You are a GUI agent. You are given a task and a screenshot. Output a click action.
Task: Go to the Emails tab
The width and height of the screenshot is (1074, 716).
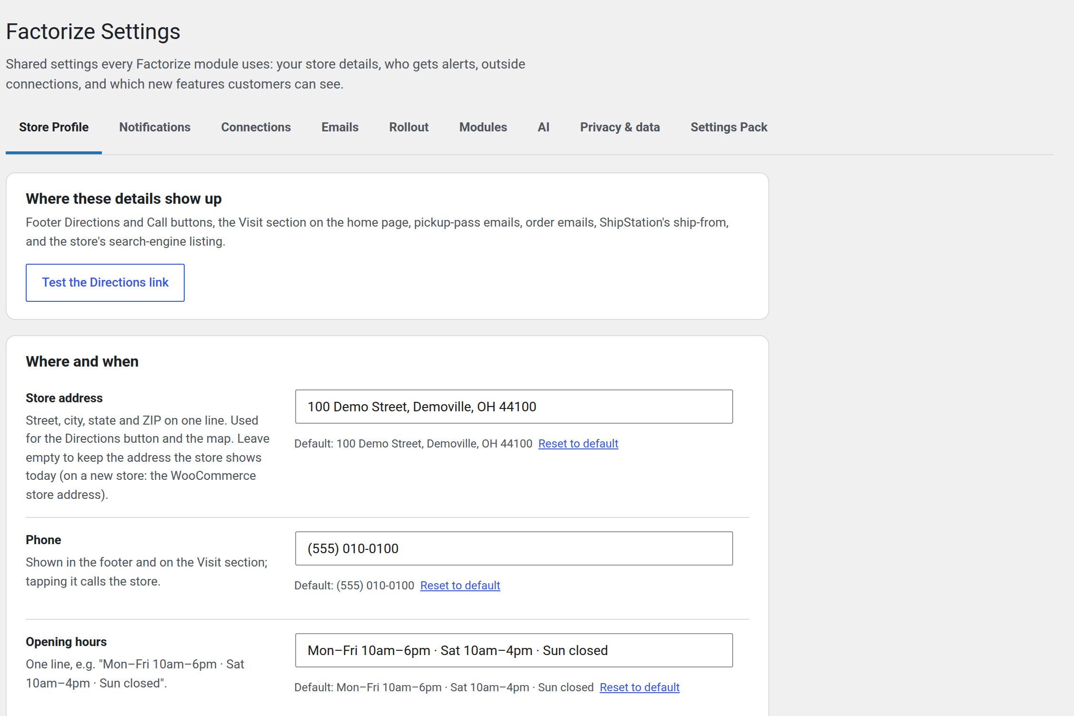340,128
